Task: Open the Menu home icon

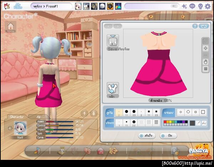Action: pyautogui.click(x=10, y=27)
